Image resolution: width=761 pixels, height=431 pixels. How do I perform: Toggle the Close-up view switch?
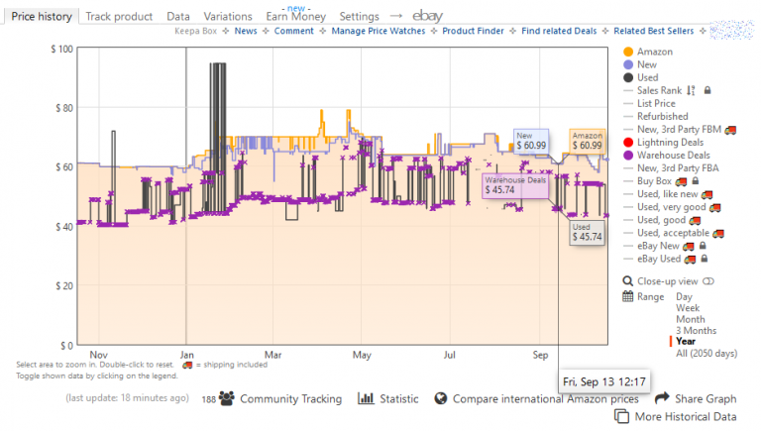pyautogui.click(x=708, y=281)
